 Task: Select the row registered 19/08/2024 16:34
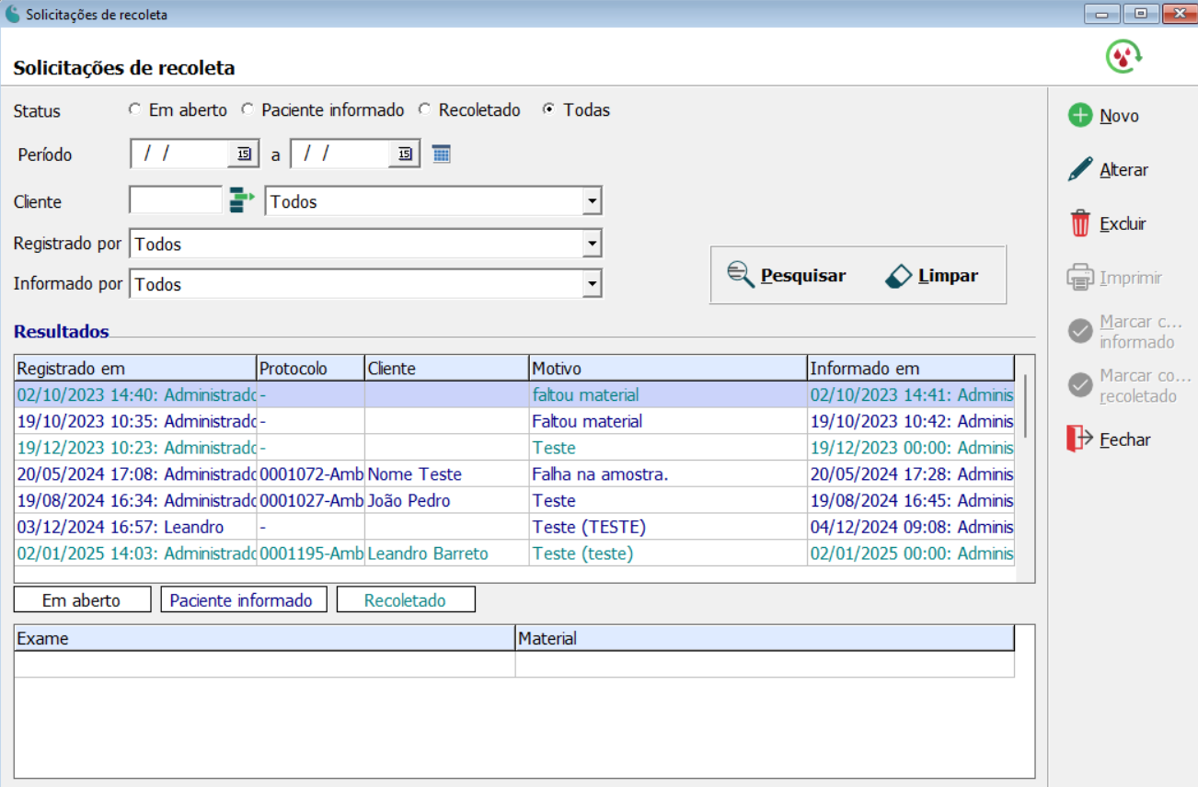point(514,501)
